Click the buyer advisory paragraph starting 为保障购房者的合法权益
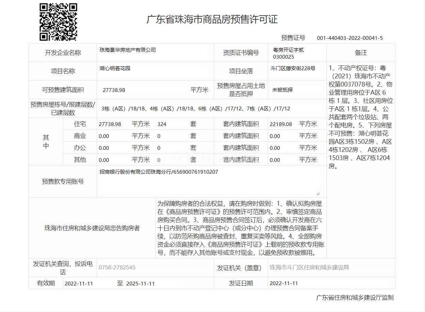425x312 pixels. point(241,228)
